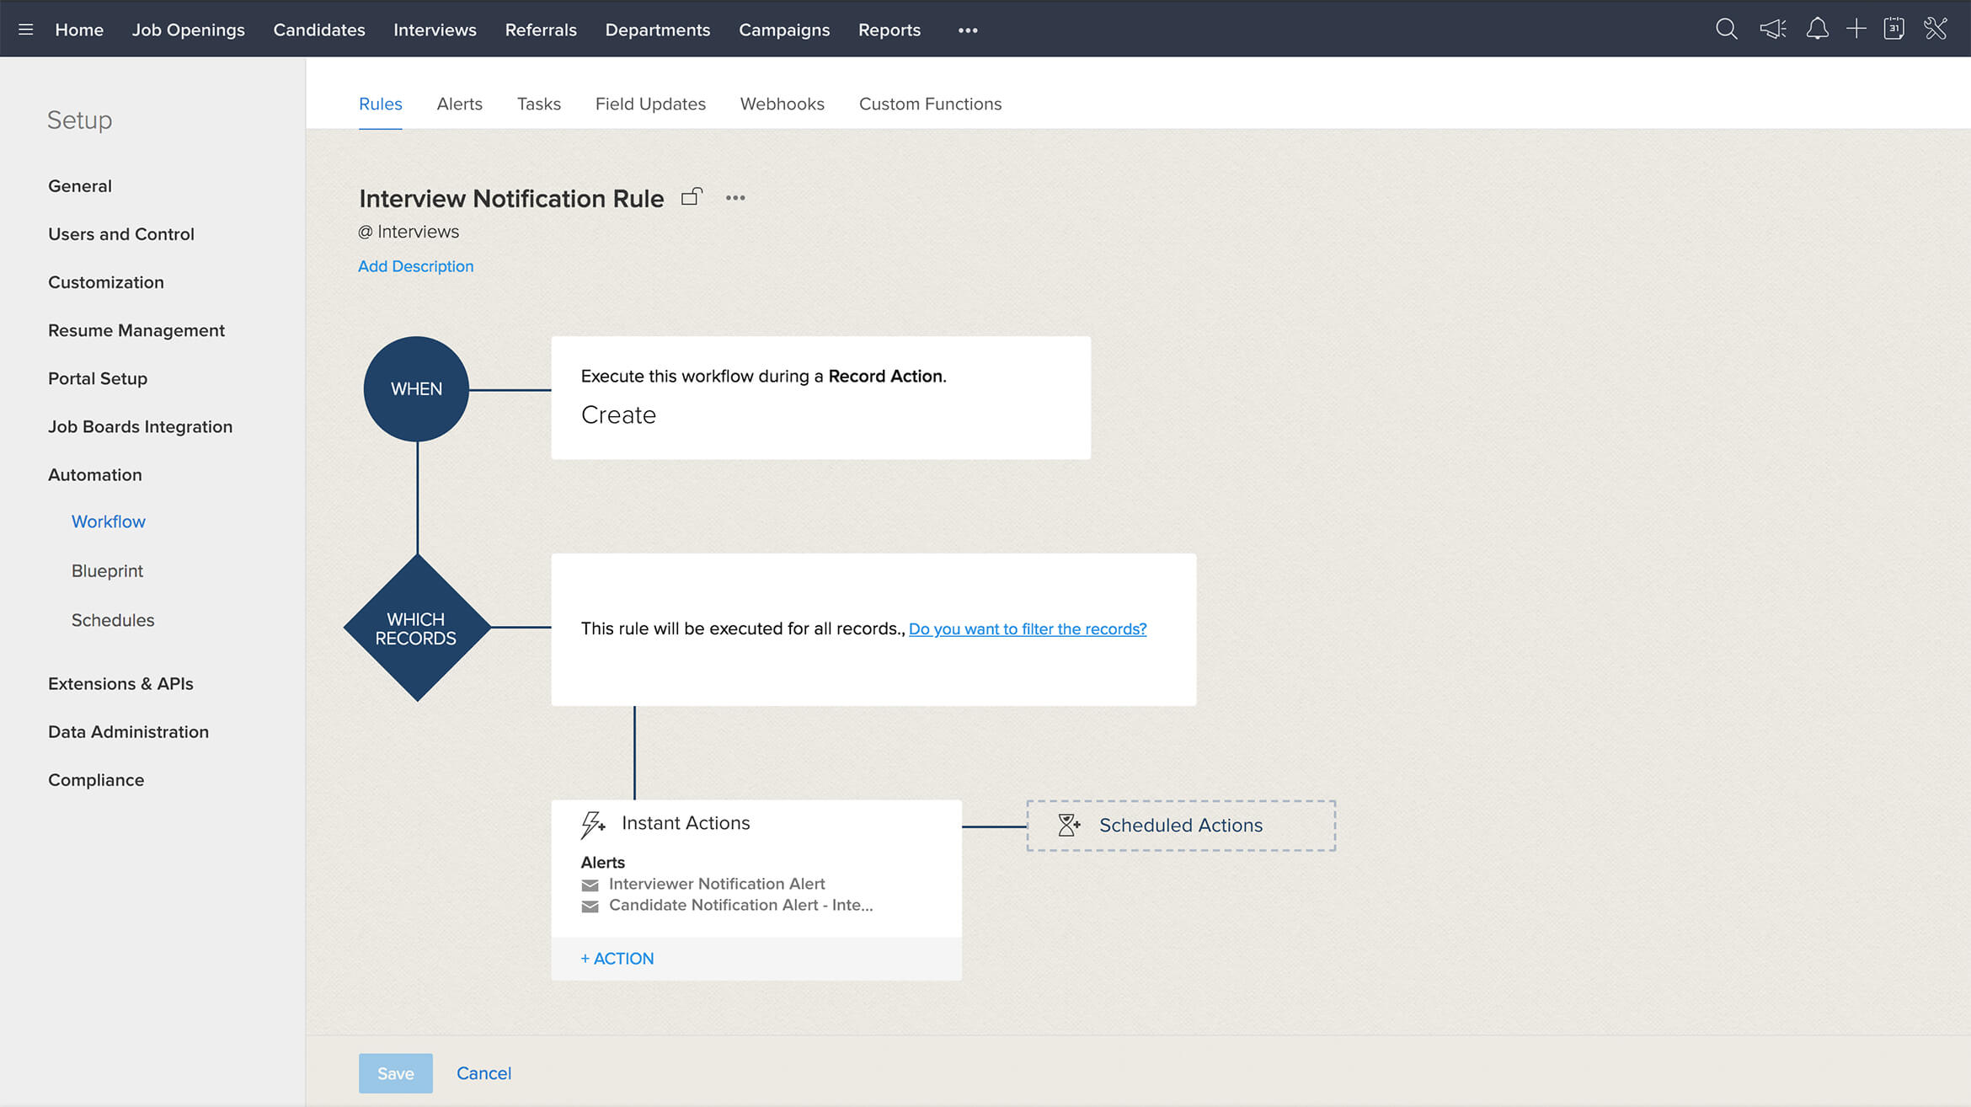This screenshot has height=1107, width=1971.
Task: Open the hamburger menu icon
Action: click(25, 29)
